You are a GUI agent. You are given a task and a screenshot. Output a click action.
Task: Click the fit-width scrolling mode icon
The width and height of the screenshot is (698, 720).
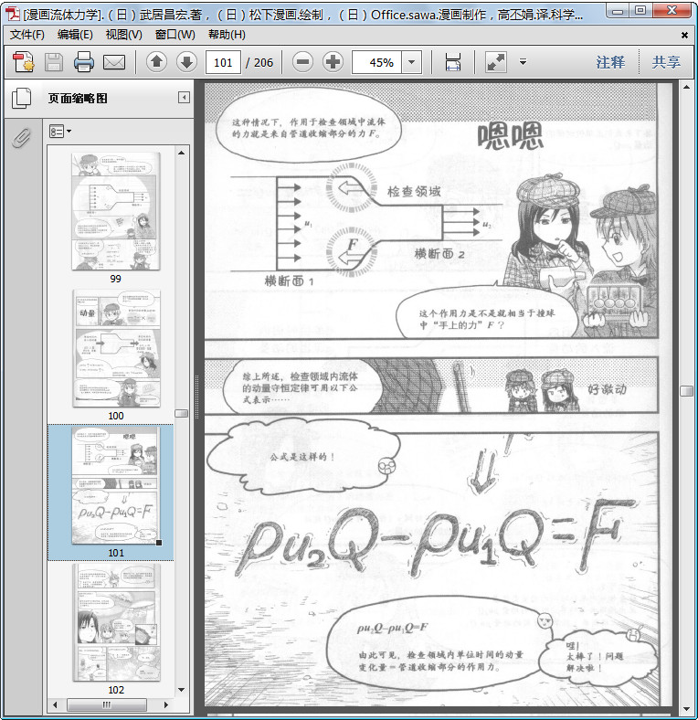453,62
